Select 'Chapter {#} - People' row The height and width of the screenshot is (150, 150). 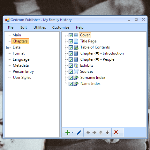(x=97, y=59)
